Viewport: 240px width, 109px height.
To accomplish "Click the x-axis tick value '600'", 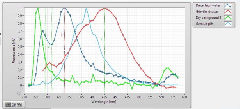I will click(185, 97).
